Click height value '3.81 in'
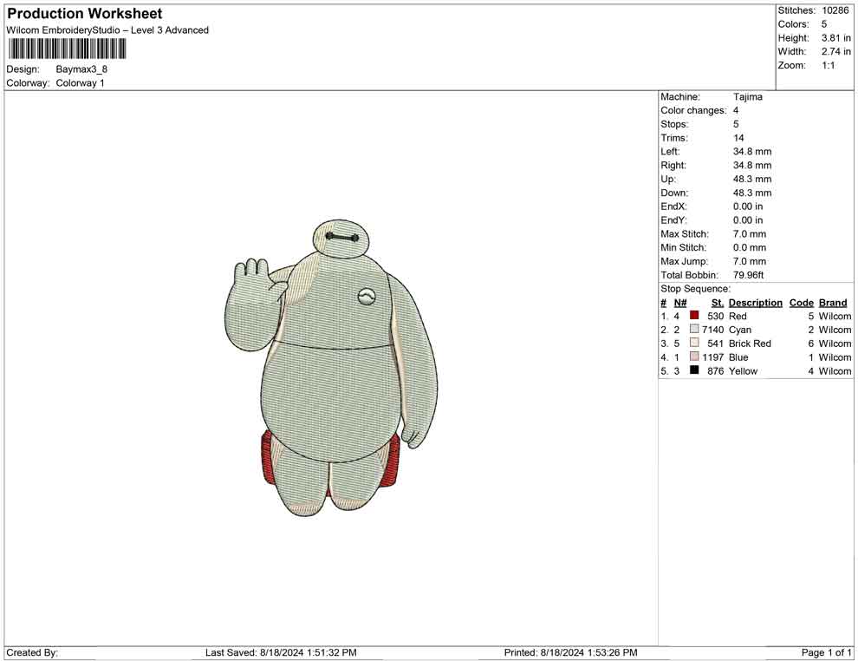Viewport: 858px width, 661px height. point(835,38)
